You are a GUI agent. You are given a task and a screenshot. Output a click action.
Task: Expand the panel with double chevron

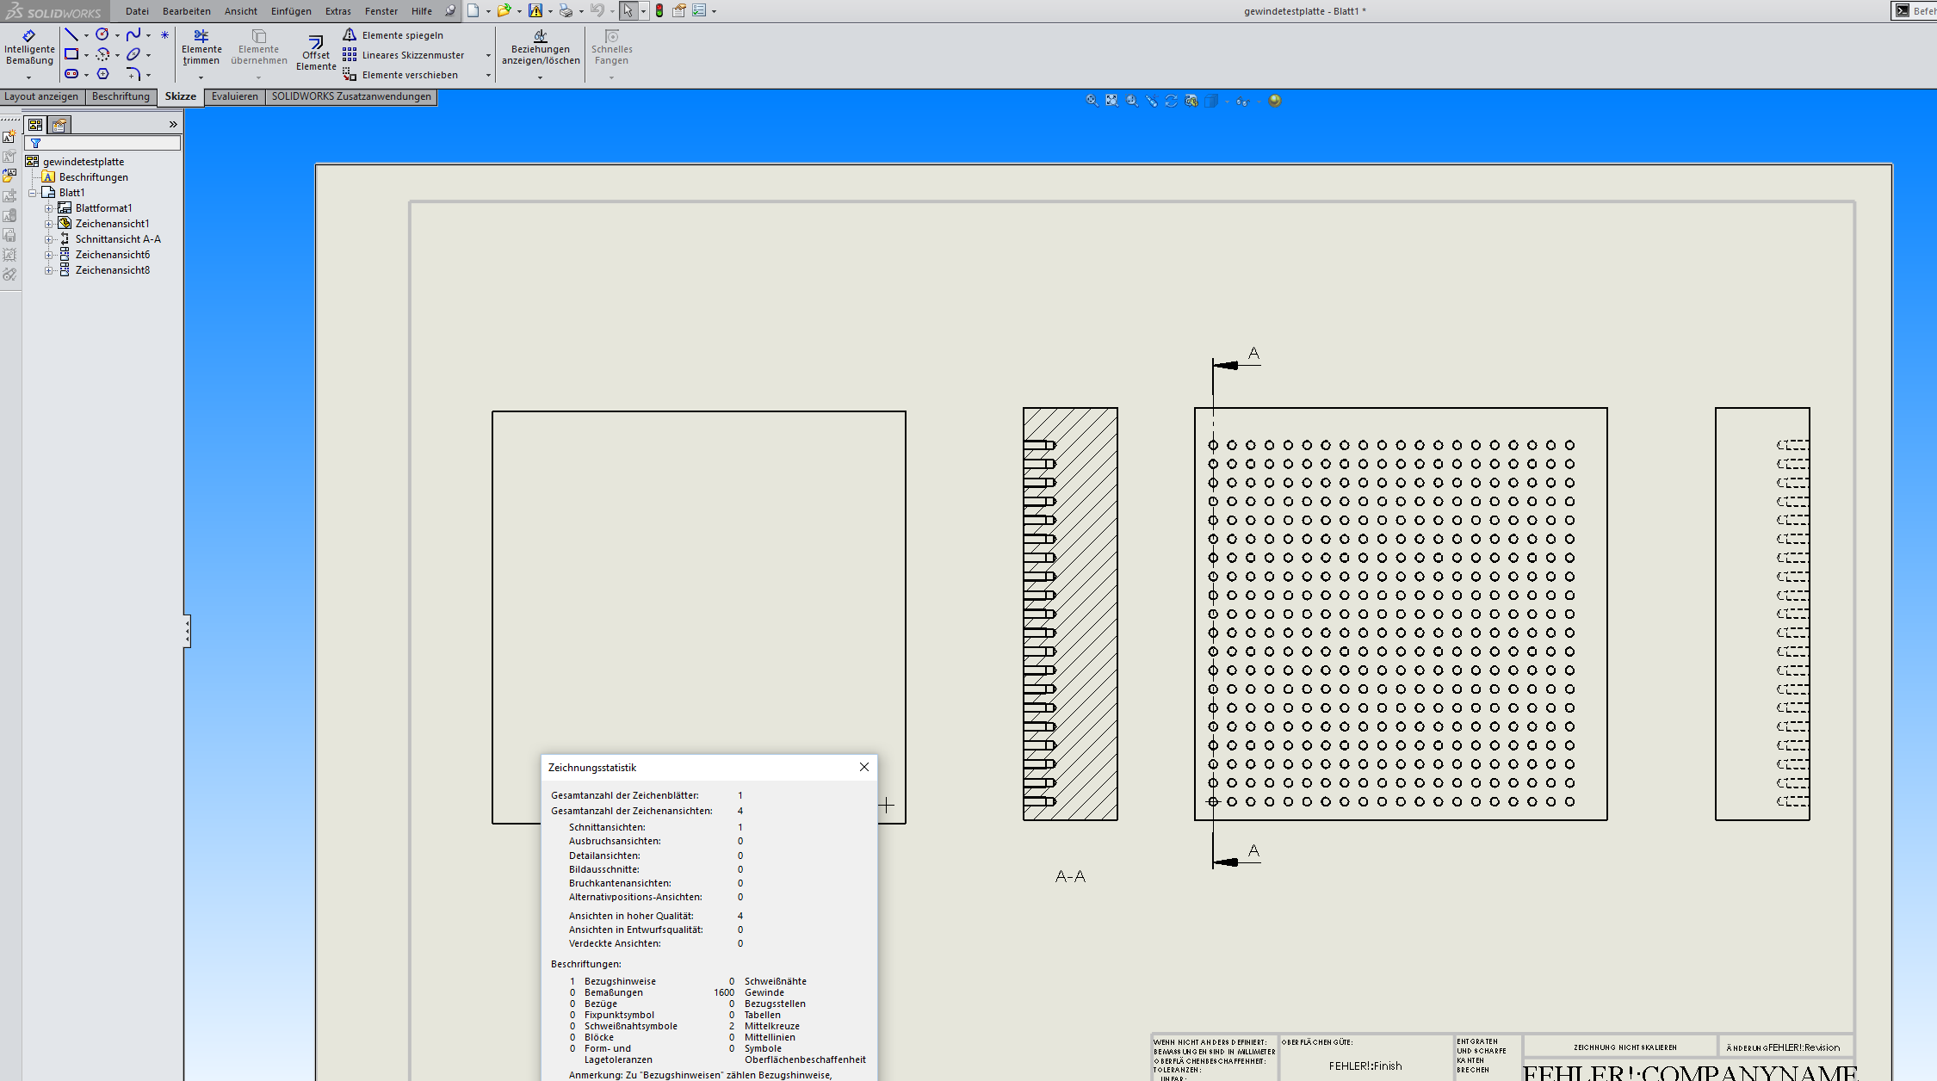173,125
